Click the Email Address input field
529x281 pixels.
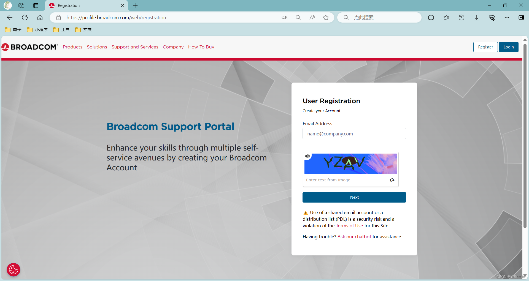pyautogui.click(x=354, y=133)
